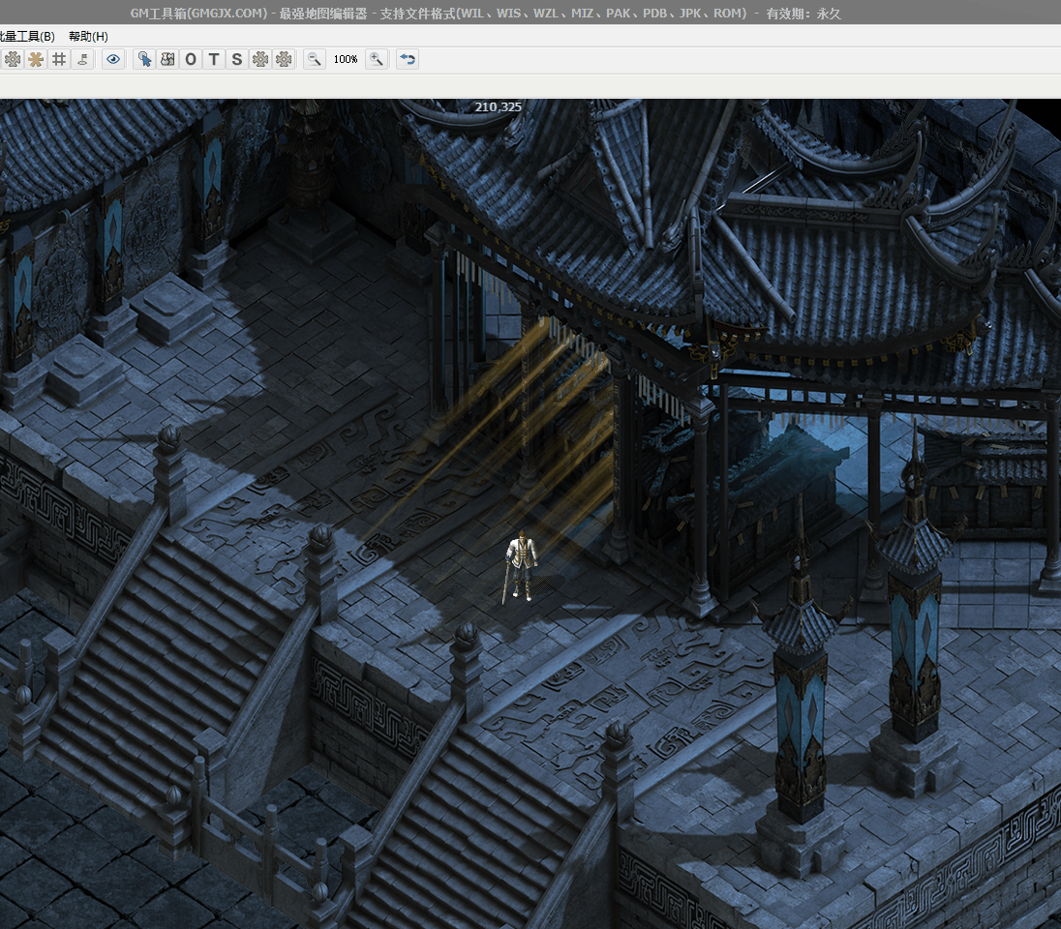Click the knot icon just before zoom out

click(x=284, y=60)
